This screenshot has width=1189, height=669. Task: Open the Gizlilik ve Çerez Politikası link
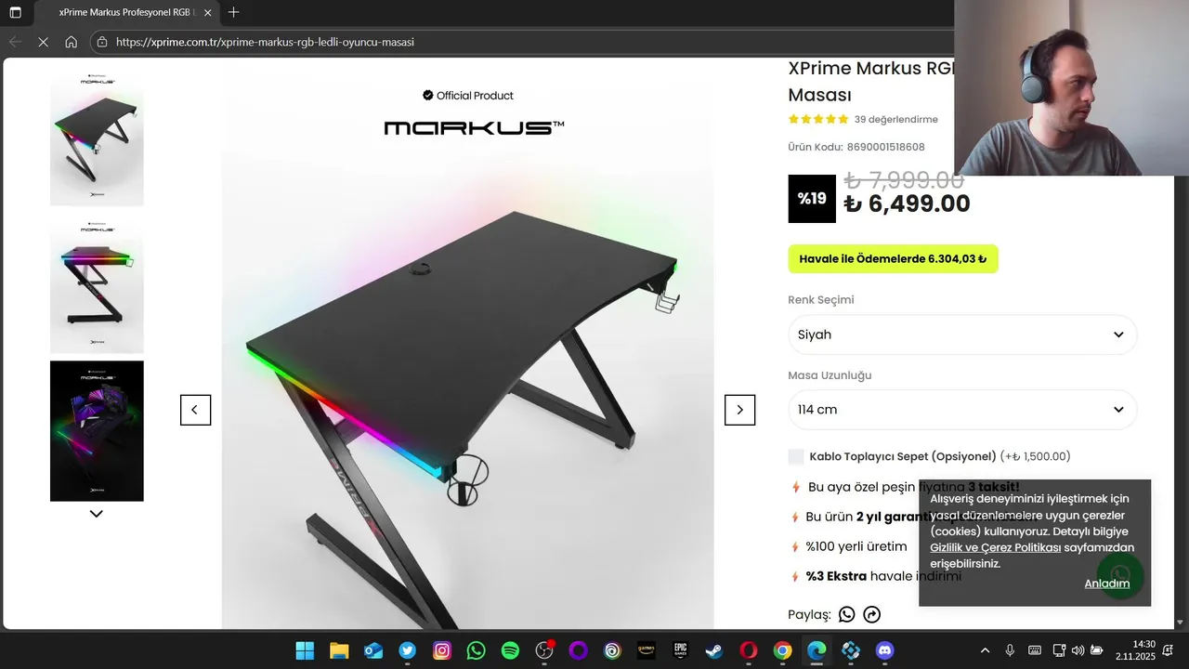click(x=995, y=547)
